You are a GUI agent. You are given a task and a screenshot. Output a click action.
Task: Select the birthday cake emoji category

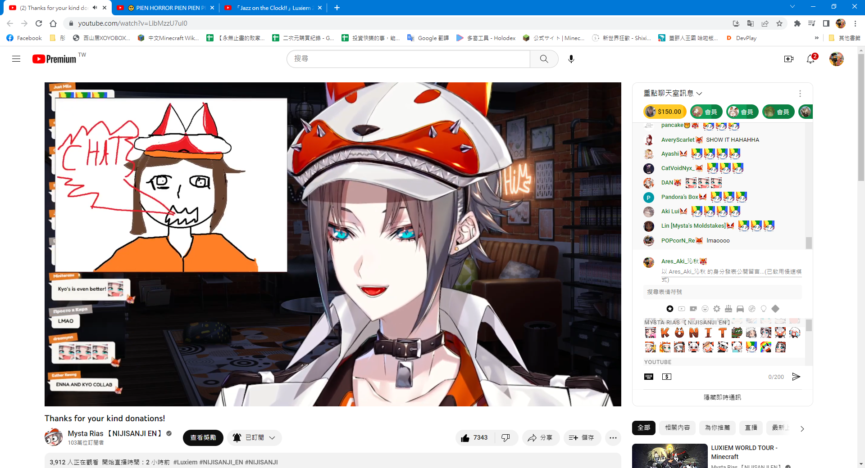tap(728, 309)
